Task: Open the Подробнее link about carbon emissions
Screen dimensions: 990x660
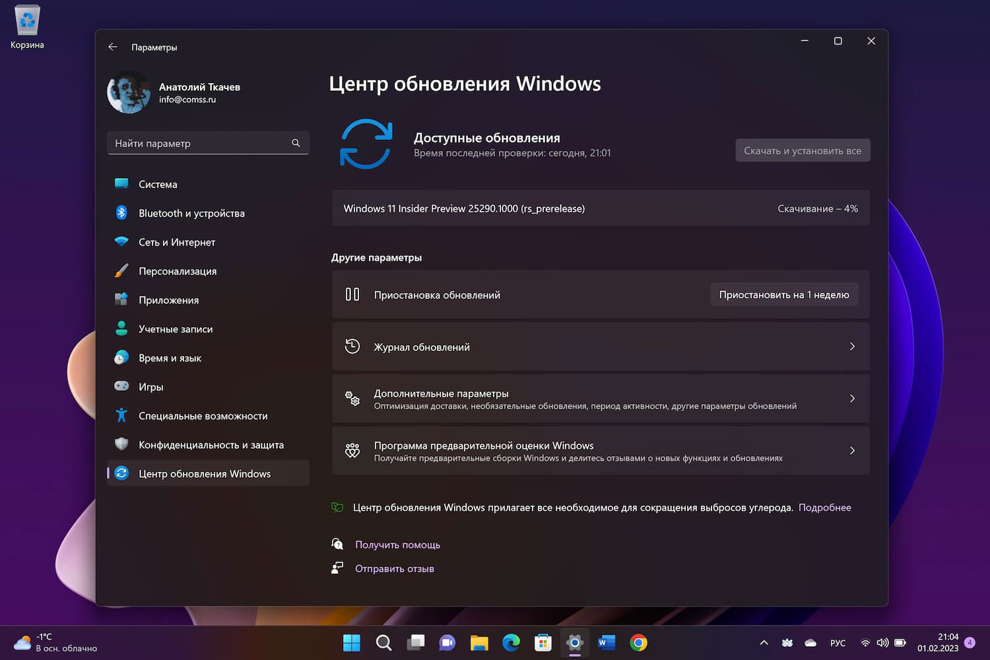Action: click(824, 507)
